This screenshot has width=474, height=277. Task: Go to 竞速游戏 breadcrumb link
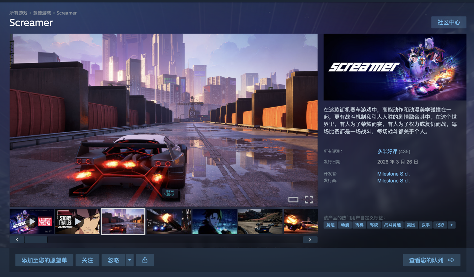(x=42, y=13)
